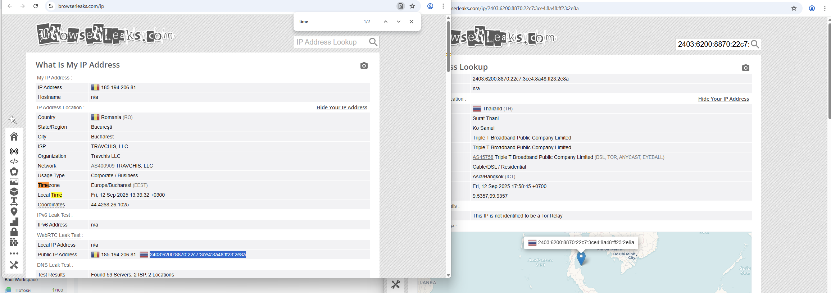The height and width of the screenshot is (293, 831).
Task: Jump to next match in find bar
Action: point(399,22)
